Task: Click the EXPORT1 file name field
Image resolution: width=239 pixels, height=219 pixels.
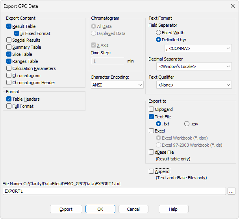Action: point(114,191)
